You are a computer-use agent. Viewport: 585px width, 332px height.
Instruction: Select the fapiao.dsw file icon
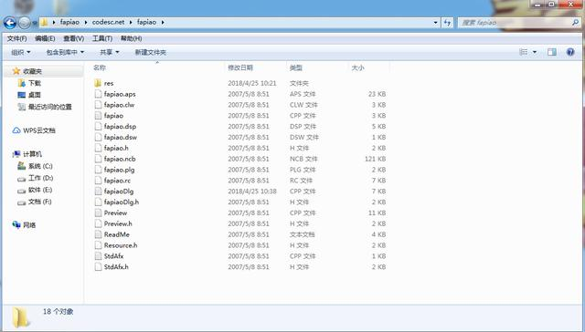(98, 137)
